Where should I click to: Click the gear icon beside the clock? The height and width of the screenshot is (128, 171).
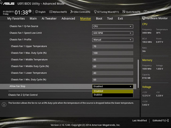click(x=30, y=11)
